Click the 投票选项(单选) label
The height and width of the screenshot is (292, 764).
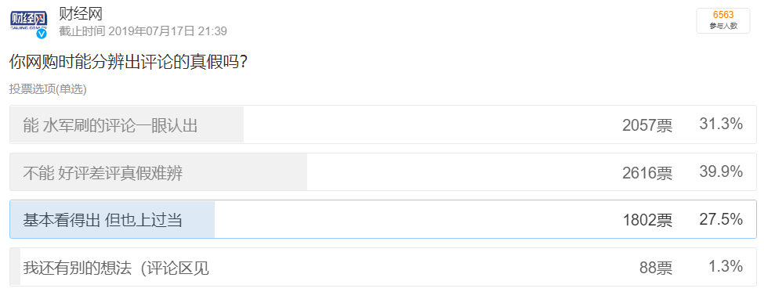coord(48,89)
